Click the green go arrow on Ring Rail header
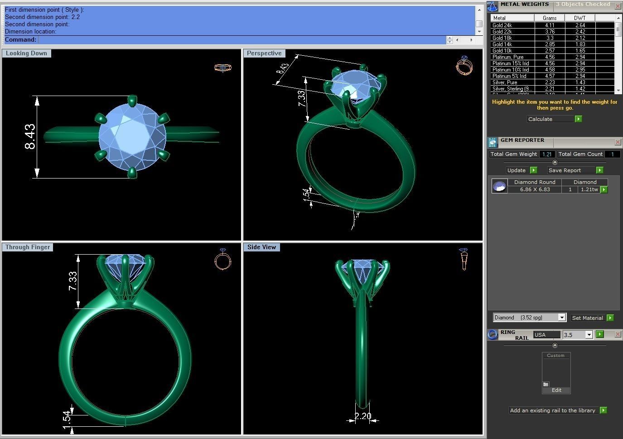This screenshot has width=623, height=439. pos(600,334)
